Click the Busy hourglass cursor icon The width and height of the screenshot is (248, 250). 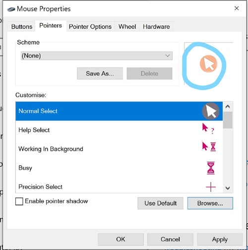[211, 168]
